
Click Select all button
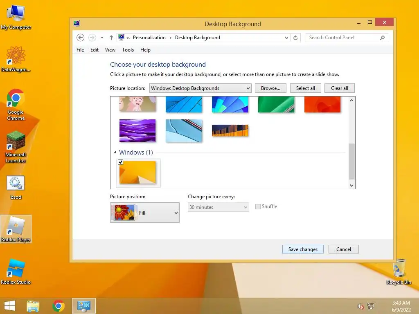coord(305,88)
